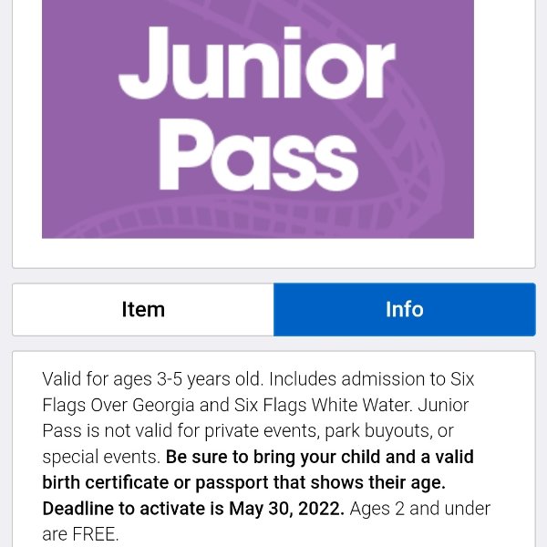Open the purple Junior Pass image
This screenshot has width=547, height=547.
tap(258, 119)
